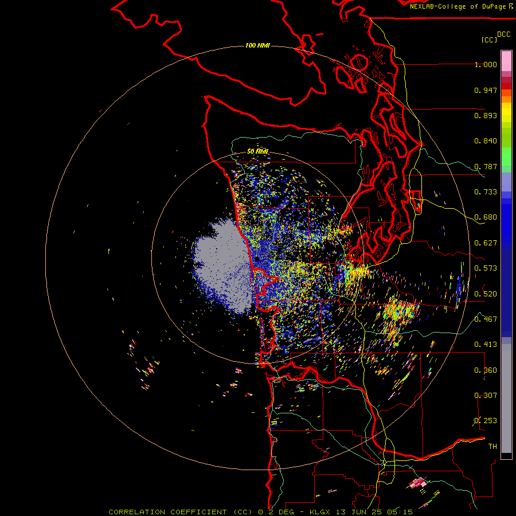Screen dimensions: 516x516
Task: Select the 0.360 scale value
Action: (x=486, y=370)
